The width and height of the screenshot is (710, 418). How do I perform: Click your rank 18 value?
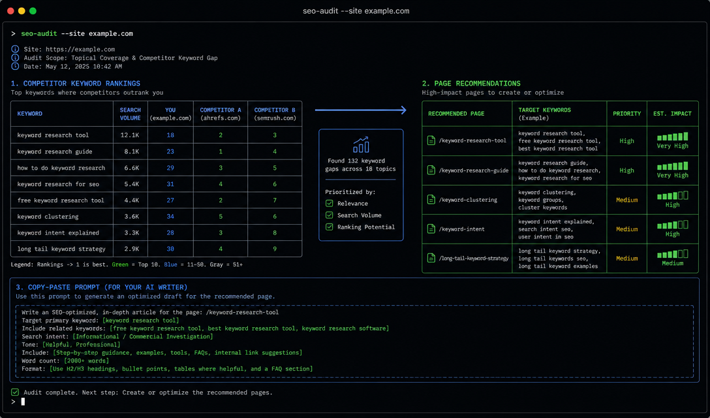point(170,135)
